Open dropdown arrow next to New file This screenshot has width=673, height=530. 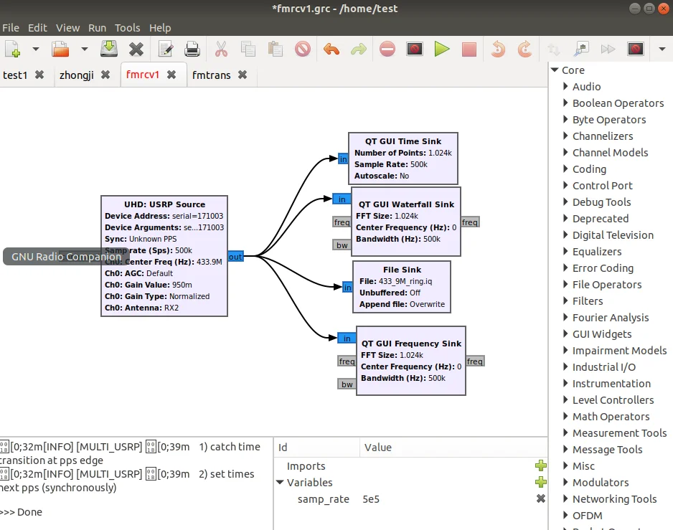(36, 49)
